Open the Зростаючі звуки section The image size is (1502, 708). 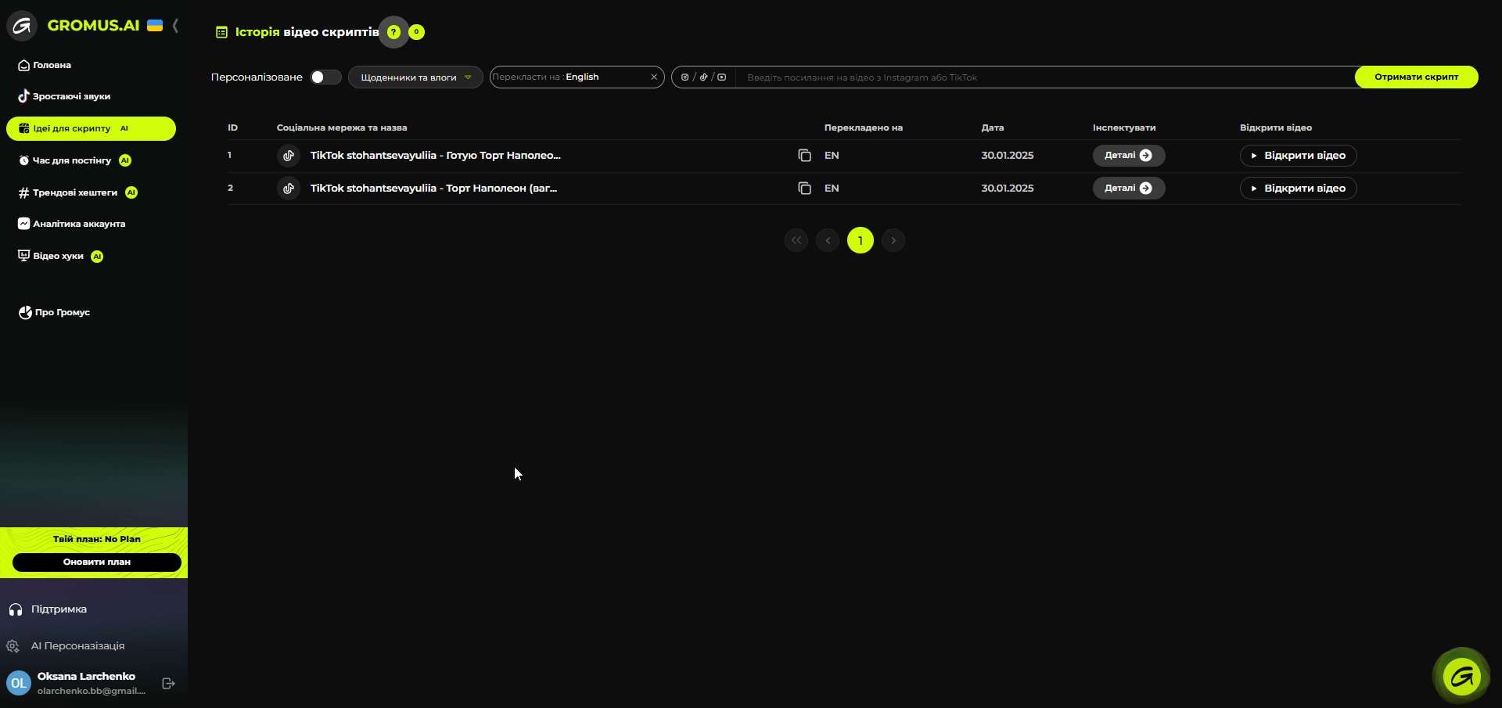click(x=64, y=96)
